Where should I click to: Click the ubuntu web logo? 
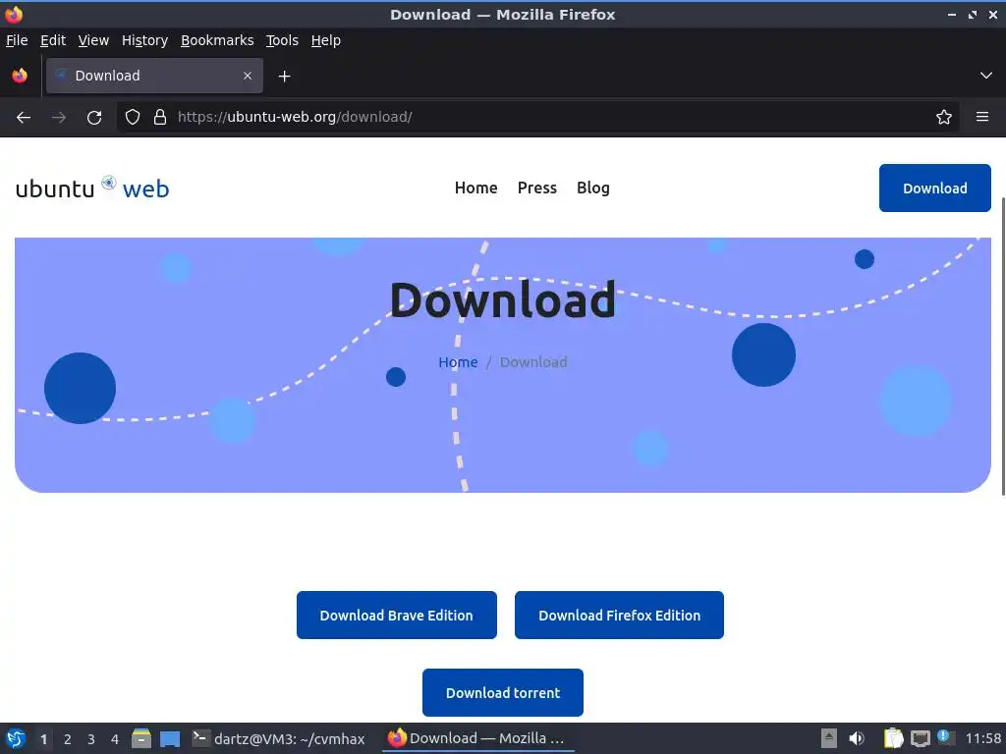pos(92,188)
